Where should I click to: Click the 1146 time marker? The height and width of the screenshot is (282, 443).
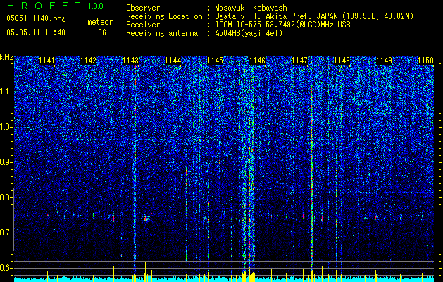pyautogui.click(x=257, y=61)
